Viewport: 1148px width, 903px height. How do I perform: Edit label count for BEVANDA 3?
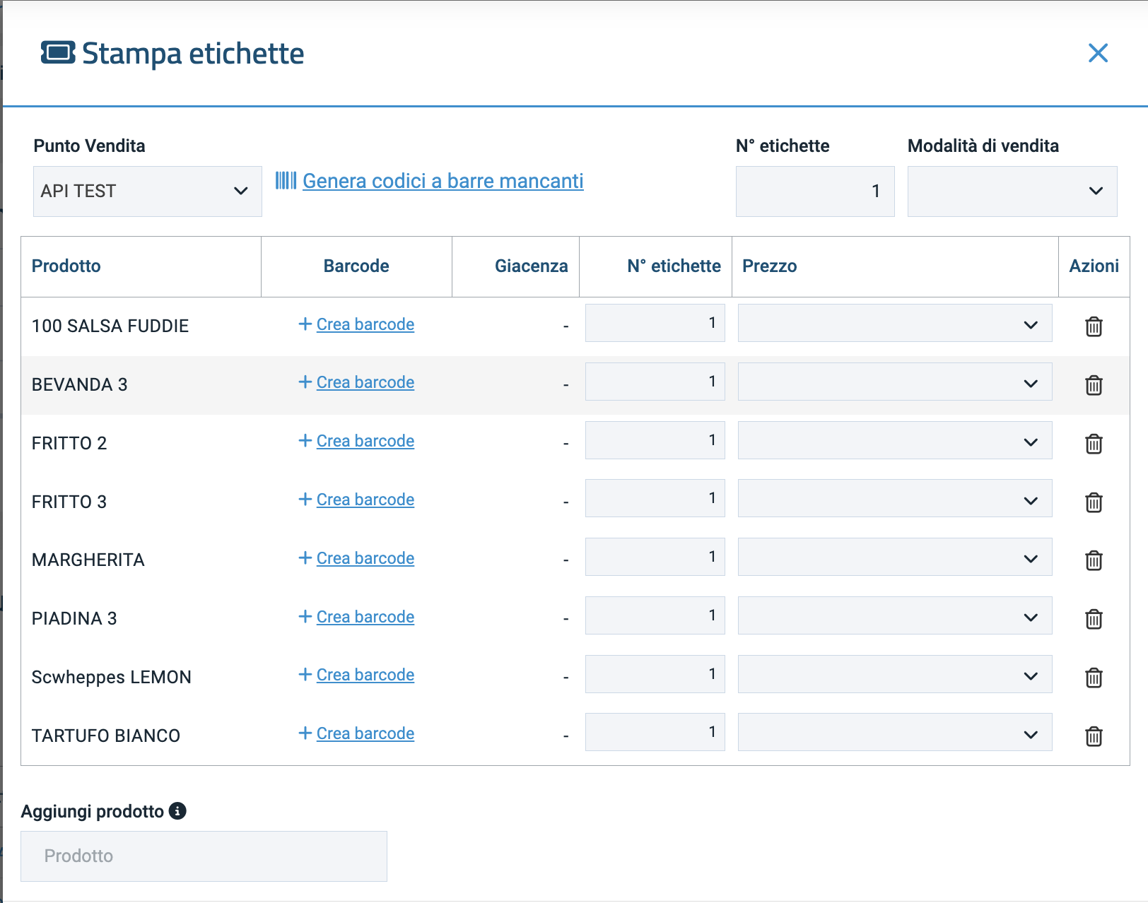click(x=655, y=382)
